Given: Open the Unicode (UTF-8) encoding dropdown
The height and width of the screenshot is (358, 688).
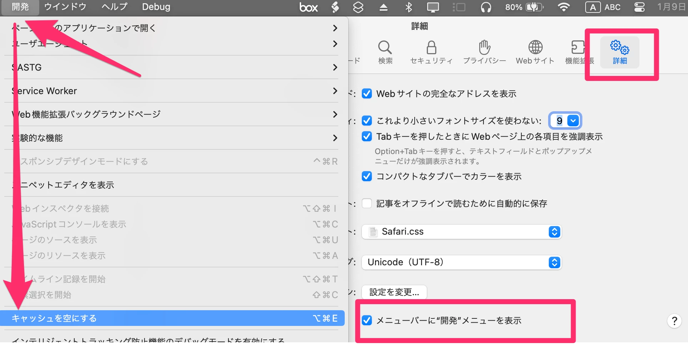Looking at the screenshot, I should pyautogui.click(x=461, y=262).
